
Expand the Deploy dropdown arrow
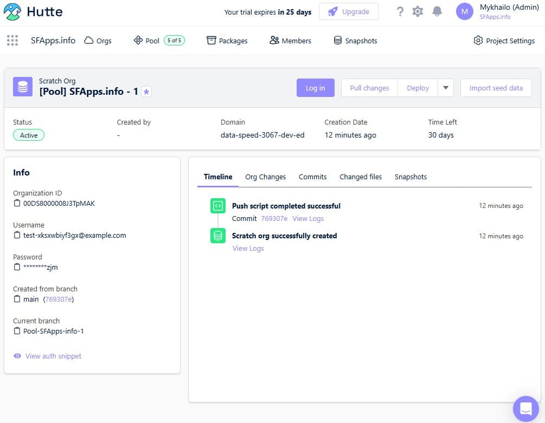pyautogui.click(x=446, y=88)
